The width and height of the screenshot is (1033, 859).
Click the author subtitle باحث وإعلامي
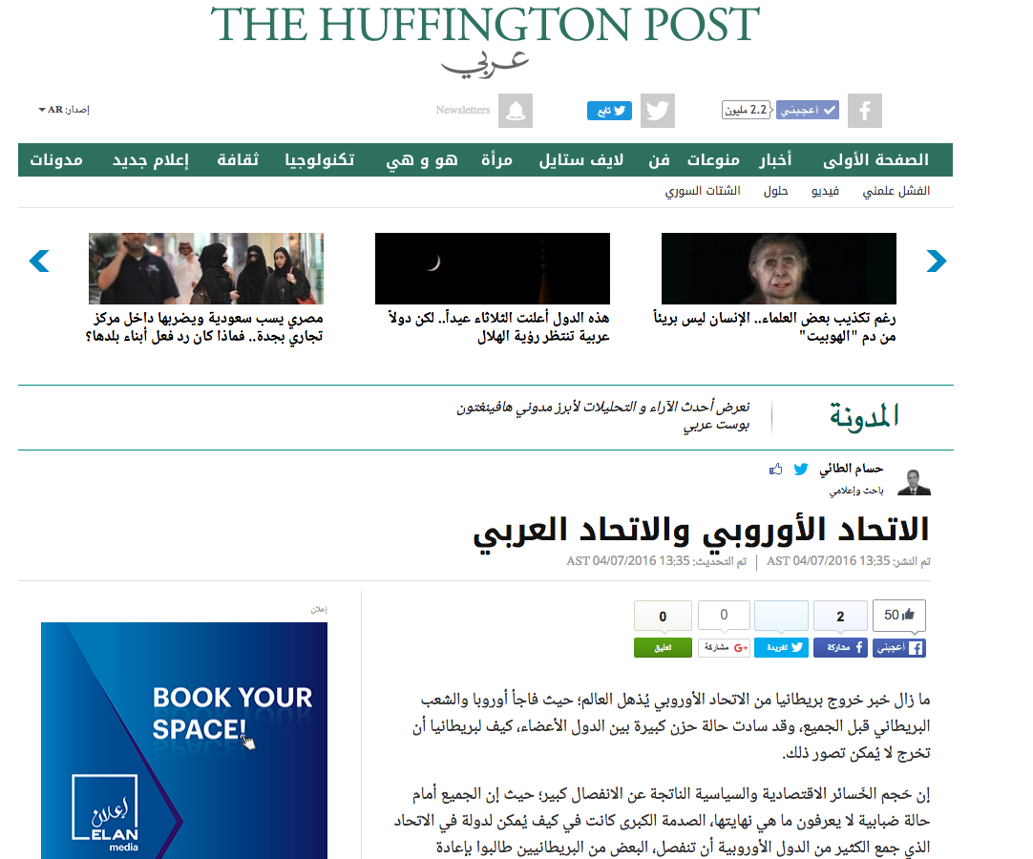click(x=856, y=491)
